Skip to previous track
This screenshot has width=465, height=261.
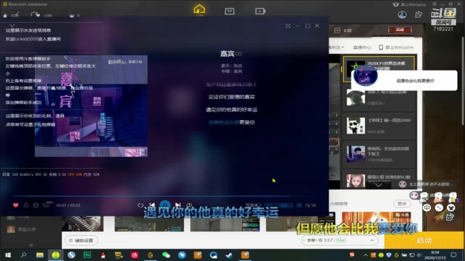(152, 205)
